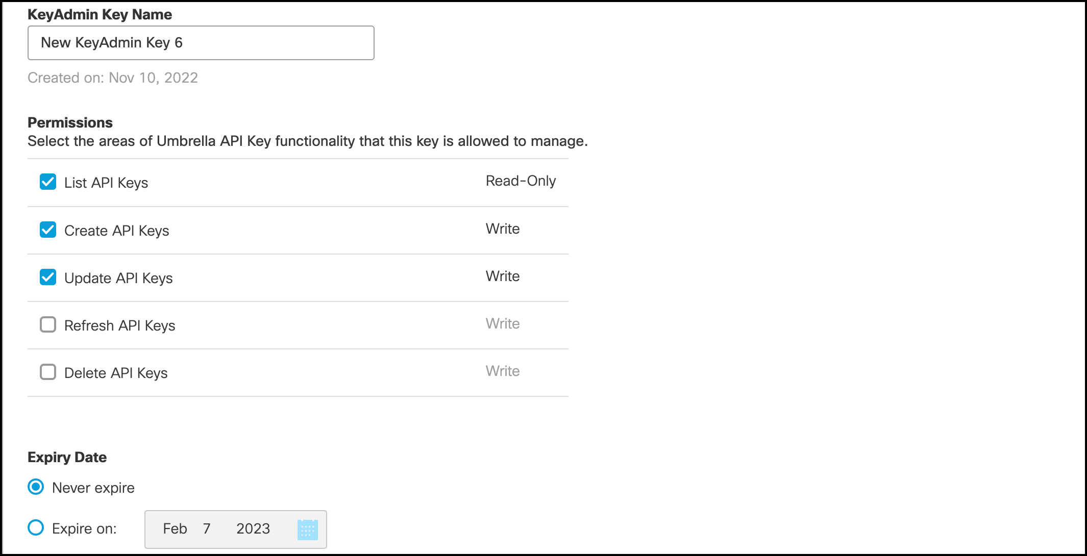The width and height of the screenshot is (1087, 556).
Task: Open the calendar date picker
Action: click(x=308, y=529)
